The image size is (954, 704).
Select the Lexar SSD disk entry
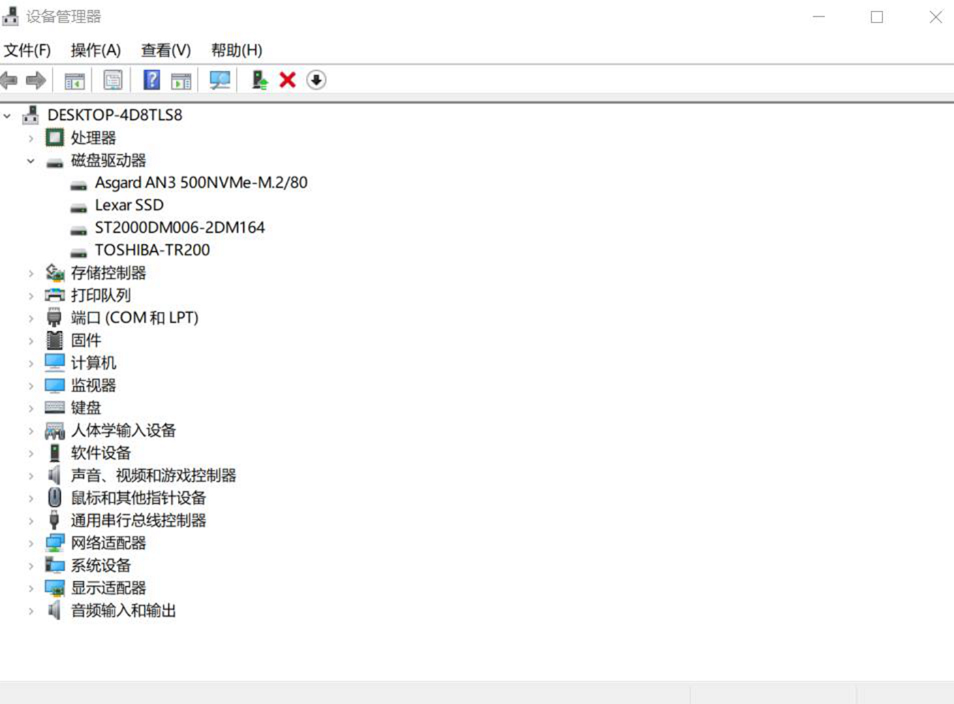coord(129,205)
